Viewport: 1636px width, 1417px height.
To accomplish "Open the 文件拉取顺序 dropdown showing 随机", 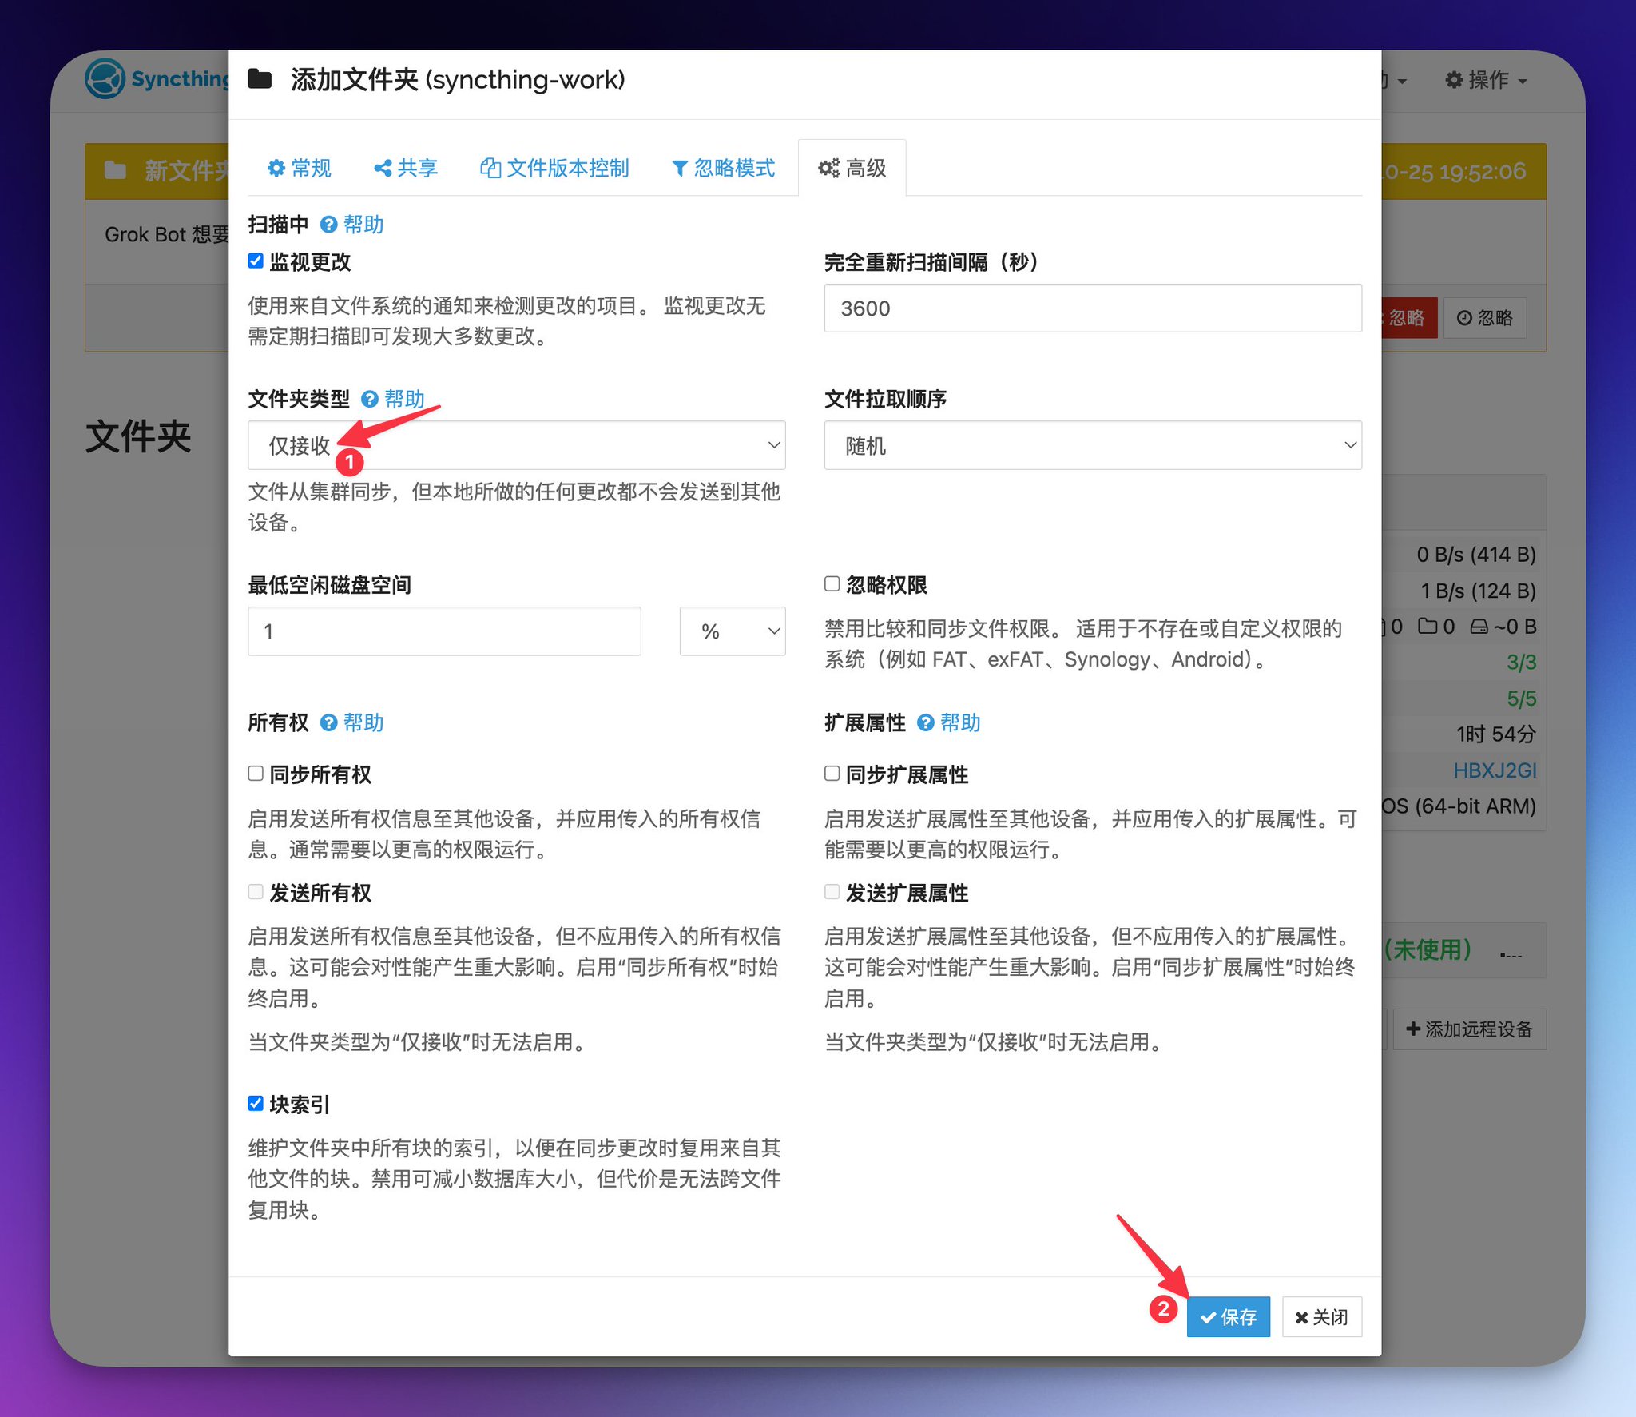I will (x=1093, y=445).
